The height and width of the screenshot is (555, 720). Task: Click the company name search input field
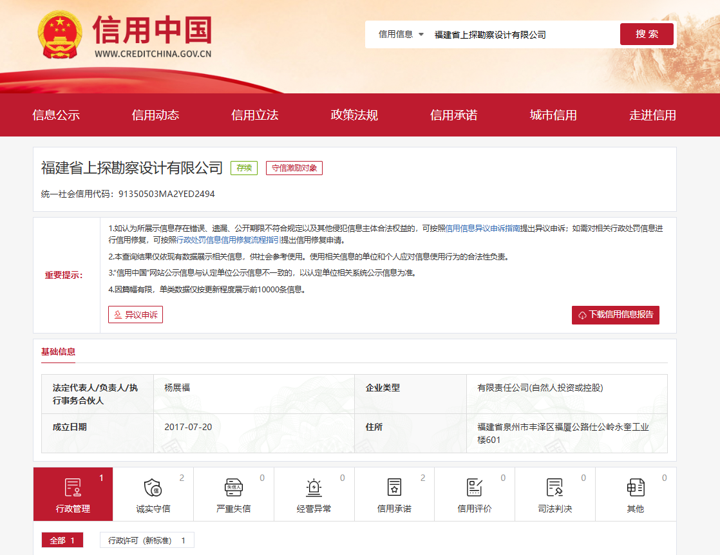tap(522, 35)
